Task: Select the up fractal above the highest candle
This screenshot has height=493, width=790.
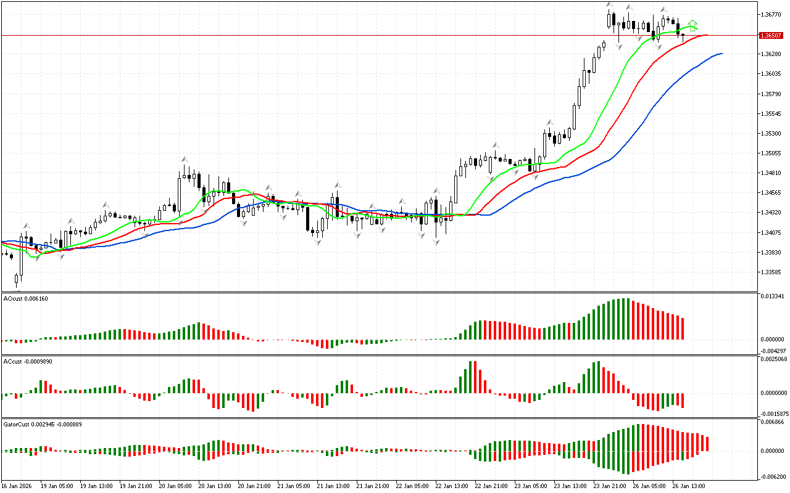Action: coord(609,6)
